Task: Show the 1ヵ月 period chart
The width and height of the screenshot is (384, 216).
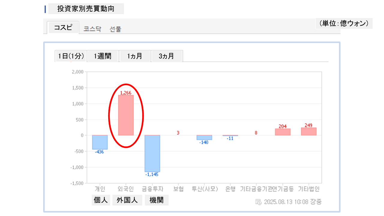Action: (x=135, y=56)
